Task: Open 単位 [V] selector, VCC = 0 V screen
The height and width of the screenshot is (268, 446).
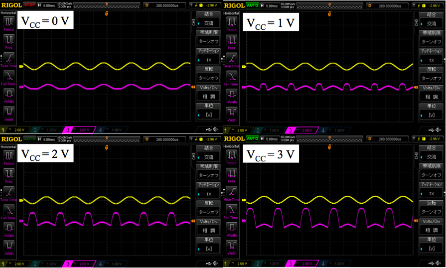Action: (x=208, y=112)
